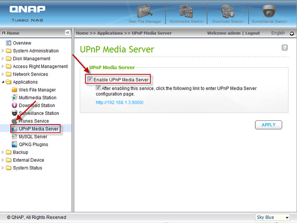Screen dimensions: 297x223
Task: Select iTunes Service in the tree
Action: (x=34, y=121)
